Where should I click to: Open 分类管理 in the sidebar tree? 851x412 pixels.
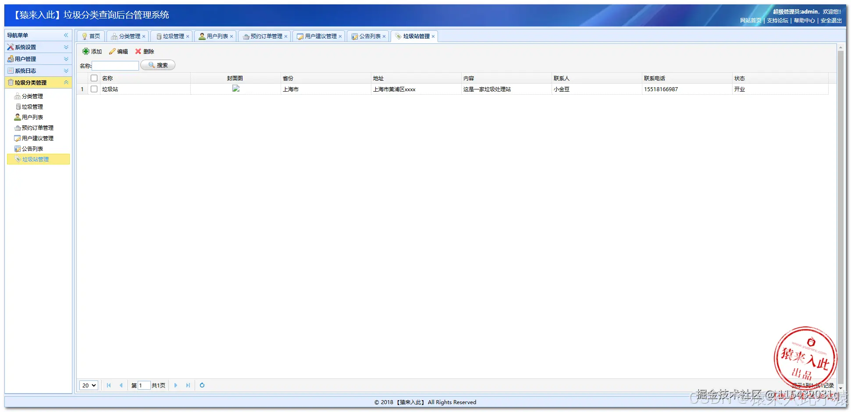(x=32, y=96)
